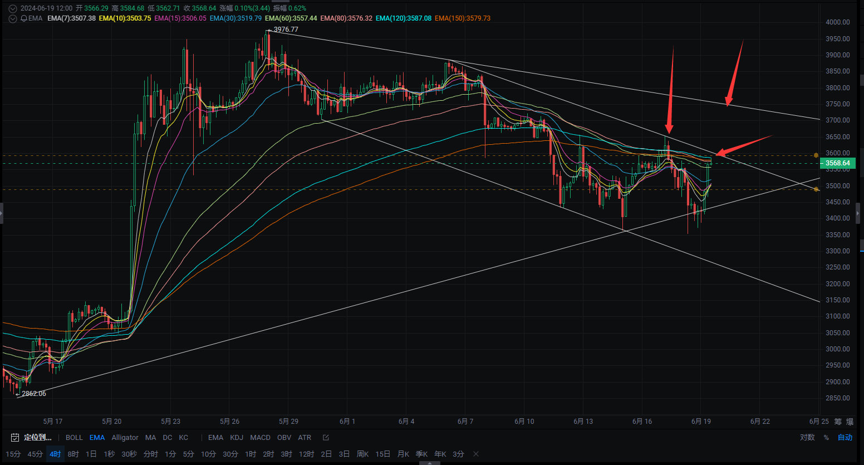The image size is (864, 465).
Task: Click the 定位到 locate button
Action: click(38, 438)
